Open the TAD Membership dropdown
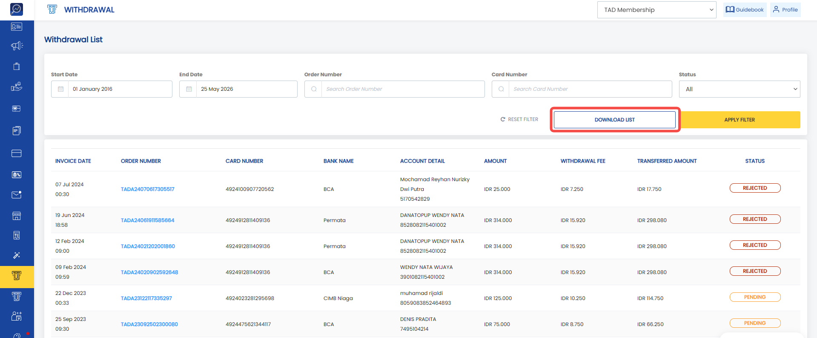Screen dimensions: 817x338 click(657, 10)
